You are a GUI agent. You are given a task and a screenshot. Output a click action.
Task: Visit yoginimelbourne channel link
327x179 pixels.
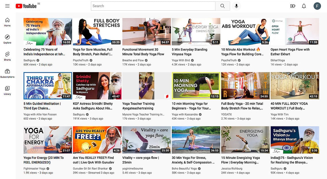point(133,169)
